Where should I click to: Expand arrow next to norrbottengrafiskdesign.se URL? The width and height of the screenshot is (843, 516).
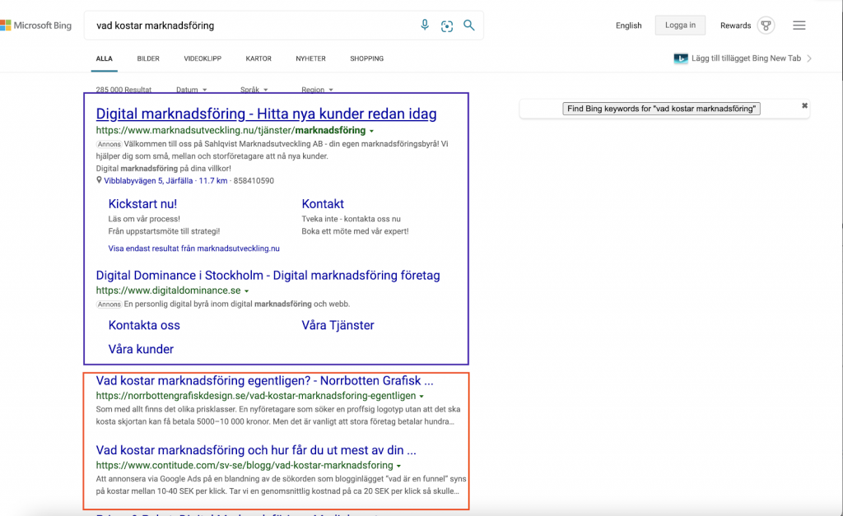pyautogui.click(x=421, y=396)
